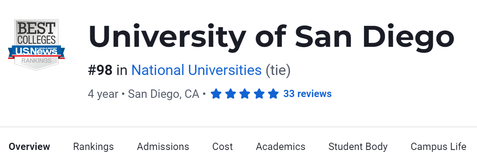Screen dimensions: 477x161
Task: Click the #98 ranking number
Action: (x=100, y=70)
